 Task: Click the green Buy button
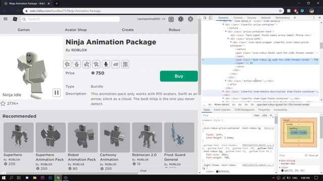point(179,76)
